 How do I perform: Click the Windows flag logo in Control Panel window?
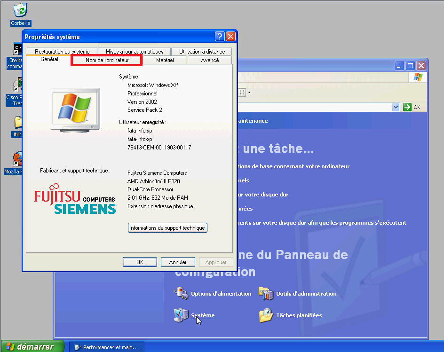418,77
